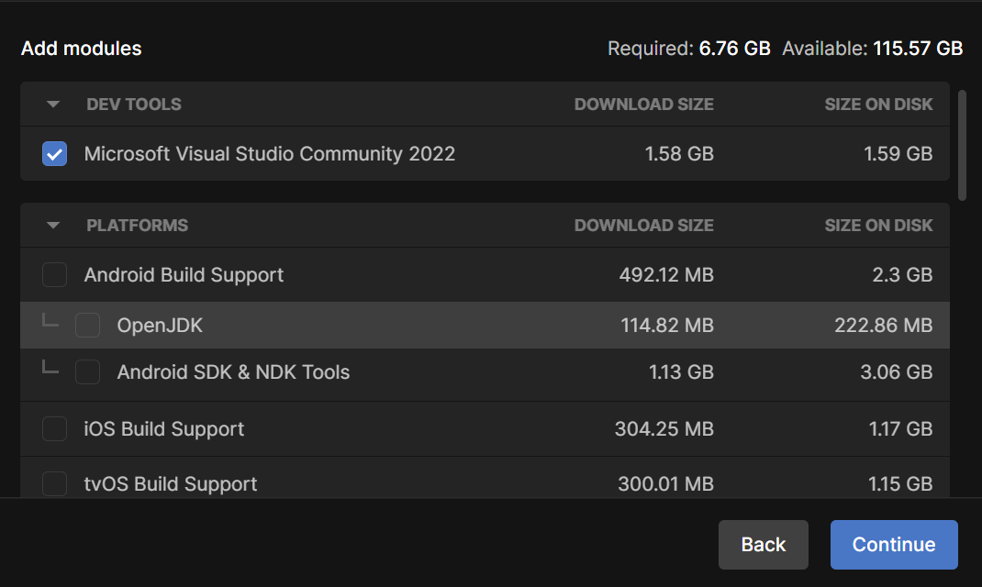The width and height of the screenshot is (982, 587).
Task: Click SIZE ON DISK header in DEV TOOLS section
Action: (878, 105)
